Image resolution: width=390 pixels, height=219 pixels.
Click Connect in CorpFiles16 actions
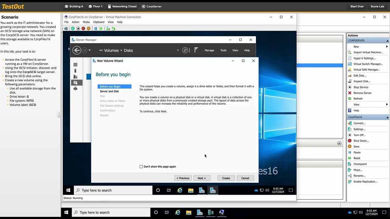click(x=359, y=123)
